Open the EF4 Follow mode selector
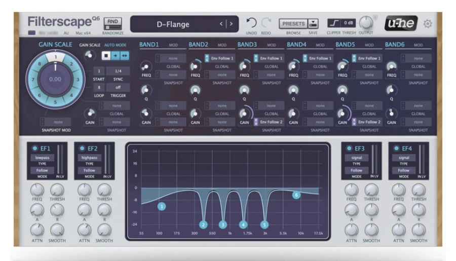Image resolution: width=456 pixels, height=261 pixels. (404, 170)
